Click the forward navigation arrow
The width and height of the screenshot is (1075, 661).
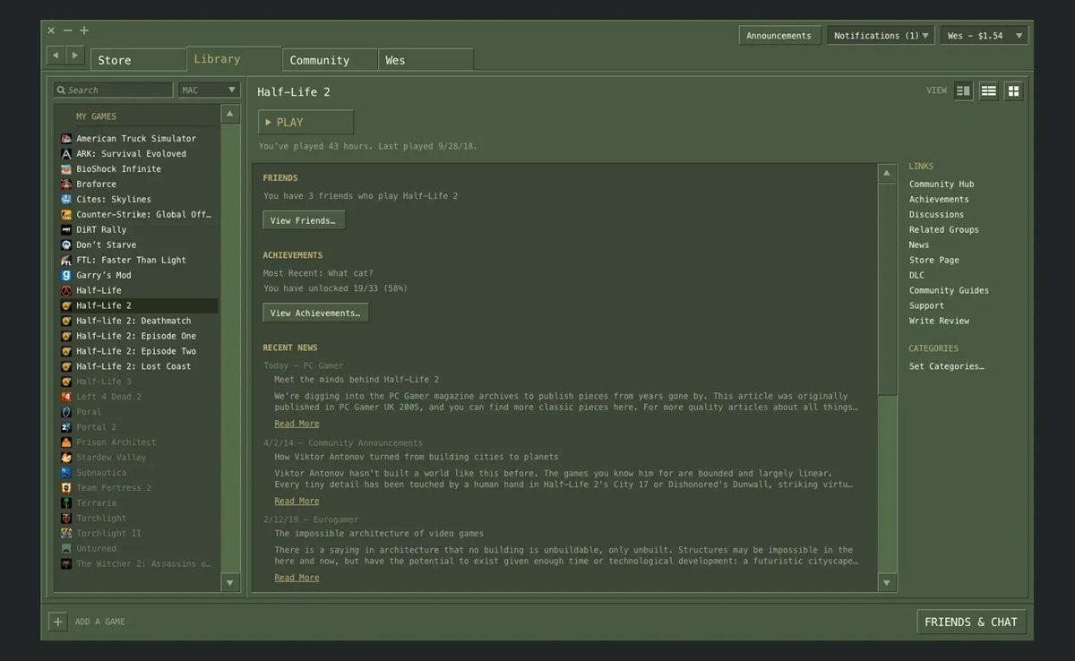point(75,56)
